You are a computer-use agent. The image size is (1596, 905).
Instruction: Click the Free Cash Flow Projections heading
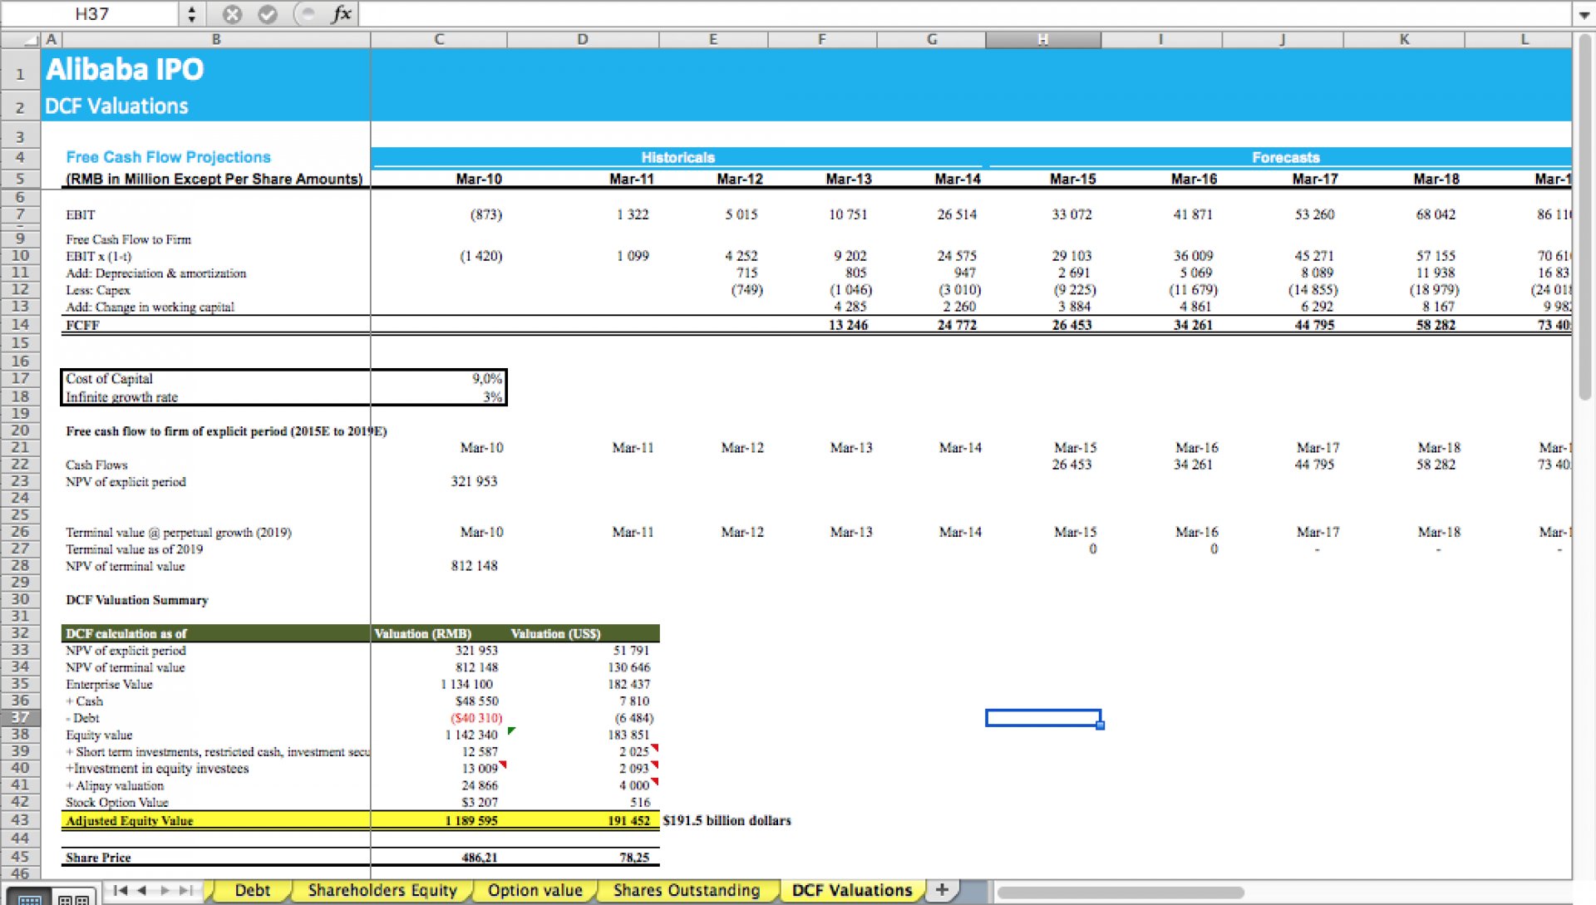[x=168, y=157]
